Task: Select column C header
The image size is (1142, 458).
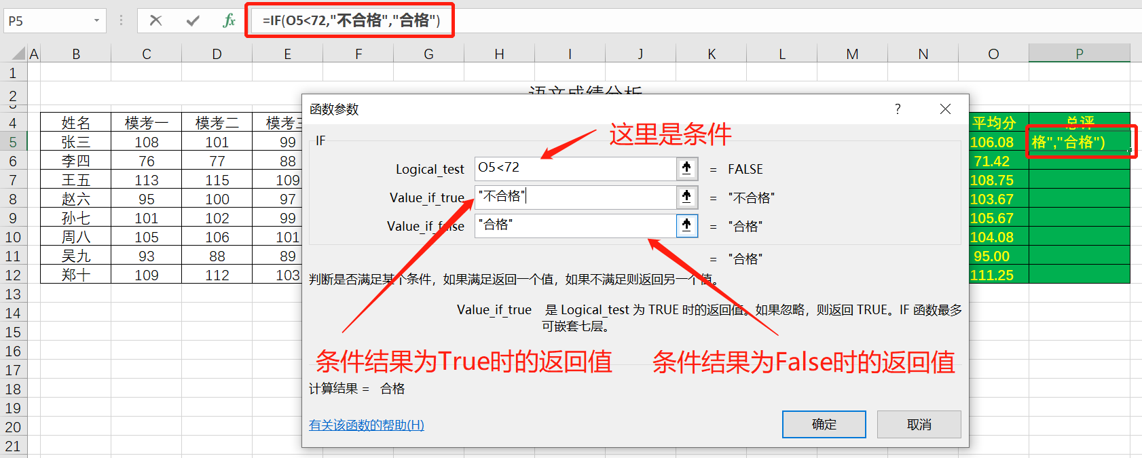Action: click(x=147, y=54)
